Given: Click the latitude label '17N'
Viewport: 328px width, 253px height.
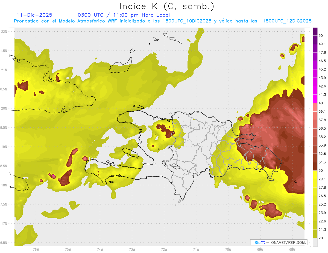Looking at the screenshot, I should pyautogui.click(x=5, y=224).
